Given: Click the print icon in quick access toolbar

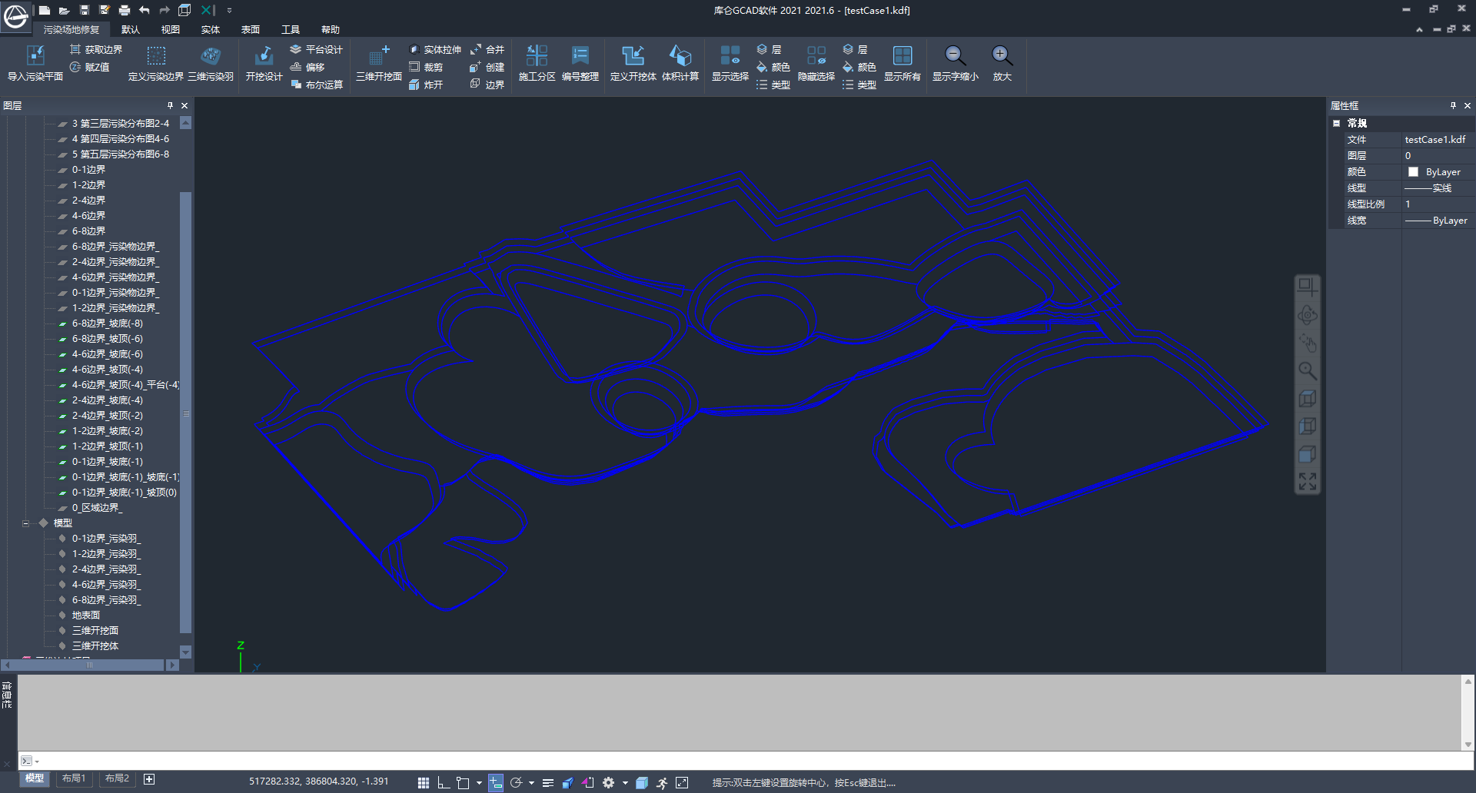Looking at the screenshot, I should pos(125,10).
